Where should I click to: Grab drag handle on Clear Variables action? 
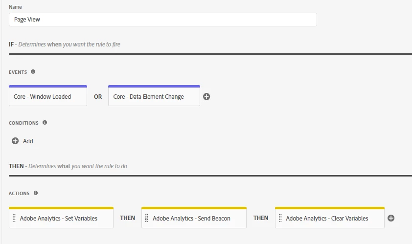click(x=280, y=218)
